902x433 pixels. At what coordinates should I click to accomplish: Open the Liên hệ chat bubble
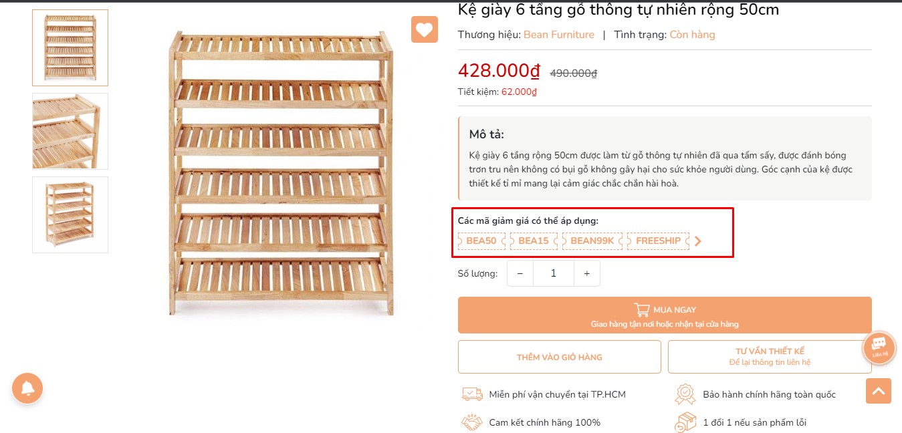tap(879, 347)
